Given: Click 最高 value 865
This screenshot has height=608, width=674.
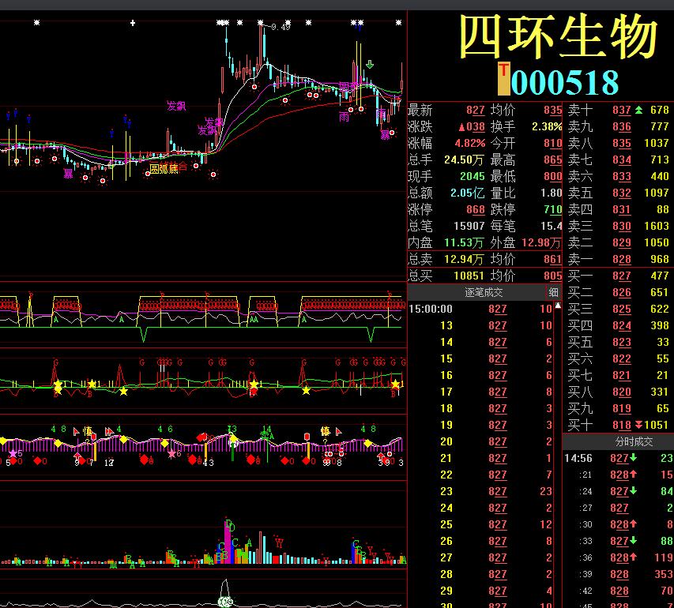Looking at the screenshot, I should pyautogui.click(x=553, y=160).
